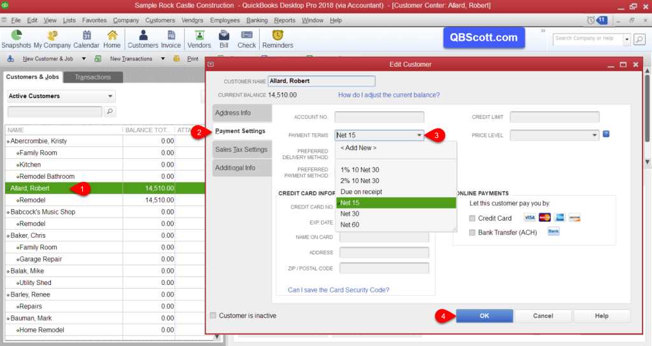The image size is (652, 346).
Task: Open the reminders alarm clock icon
Action: click(x=590, y=20)
